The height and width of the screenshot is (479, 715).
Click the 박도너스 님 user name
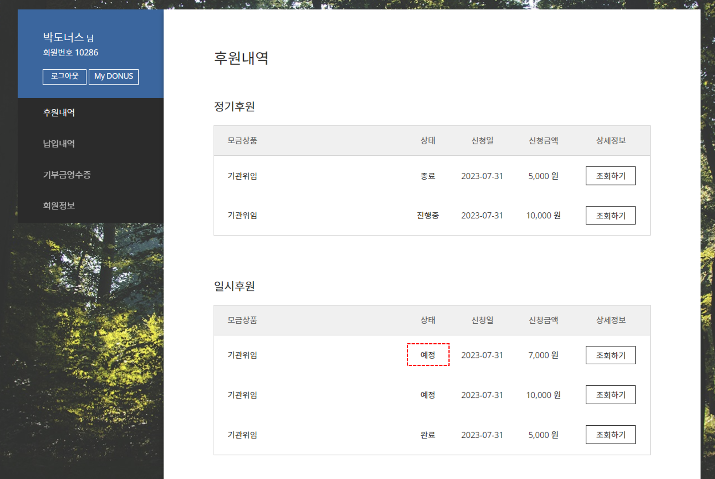point(68,37)
